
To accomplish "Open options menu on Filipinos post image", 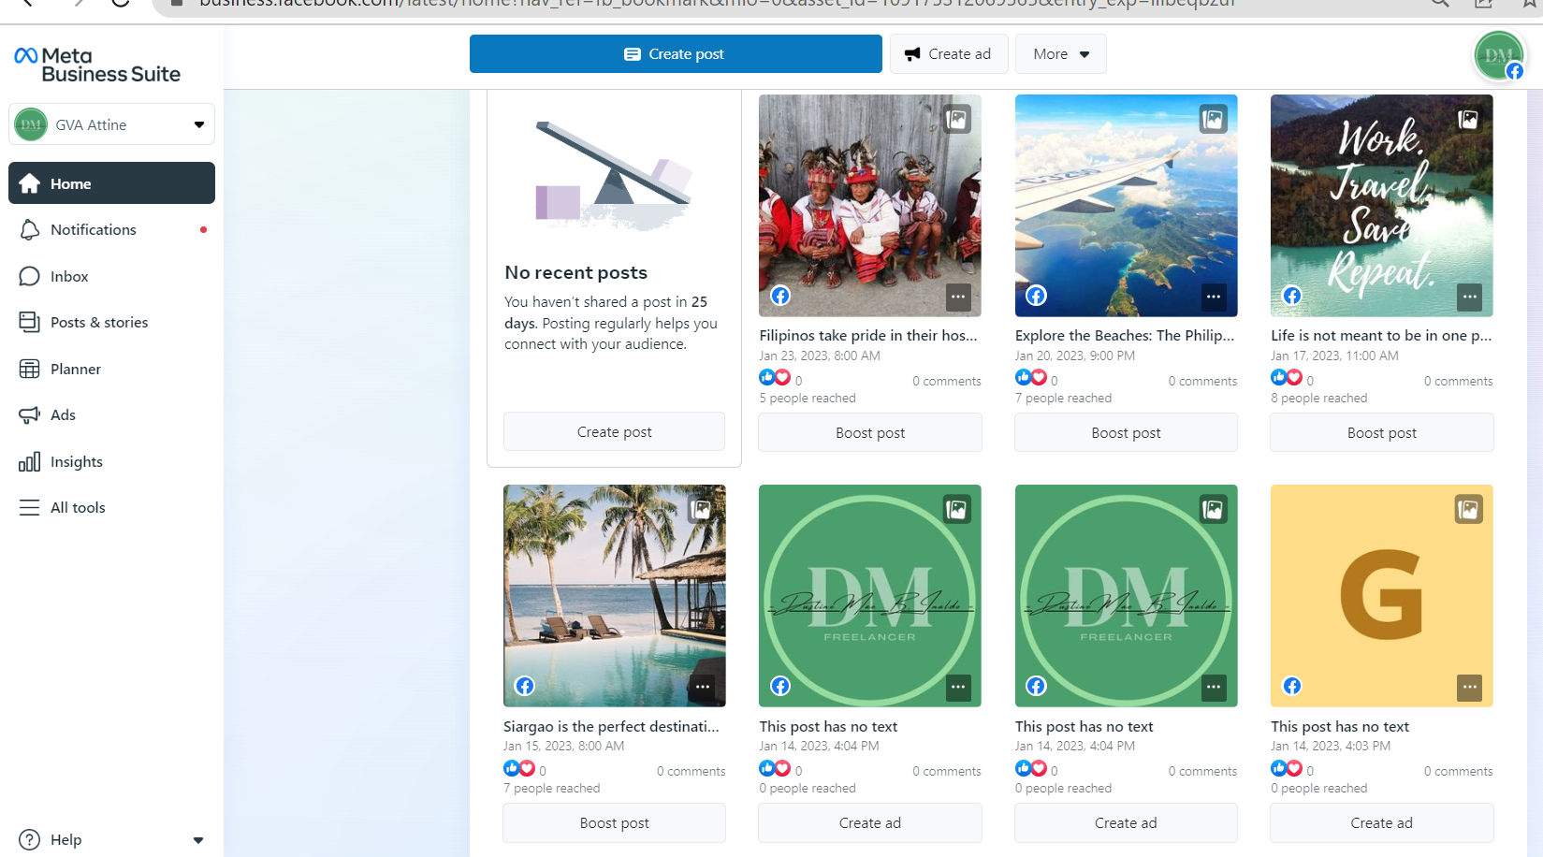I will pyautogui.click(x=958, y=297).
